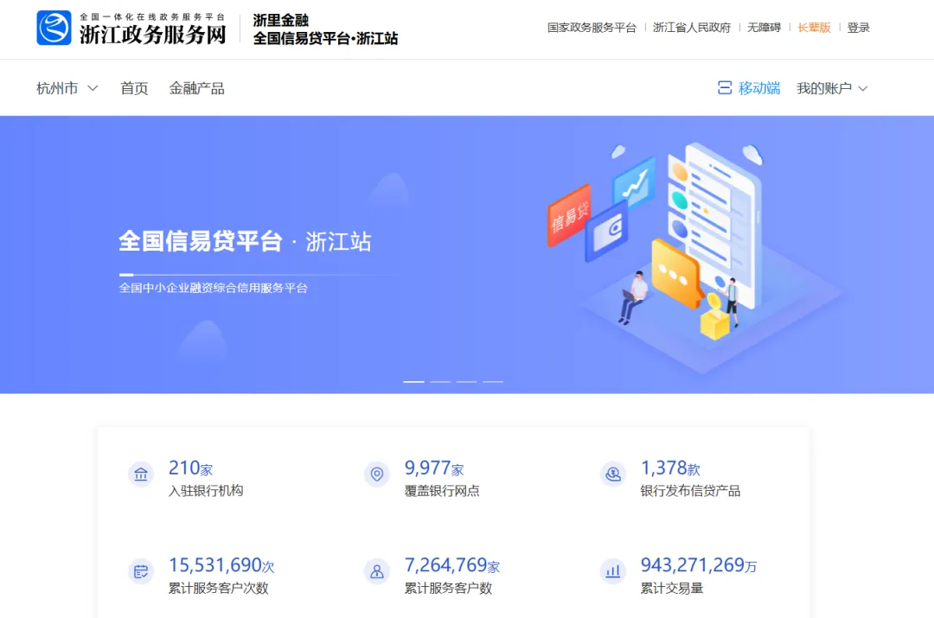Select the first carousel indicator
This screenshot has height=618, width=934.
point(414,382)
